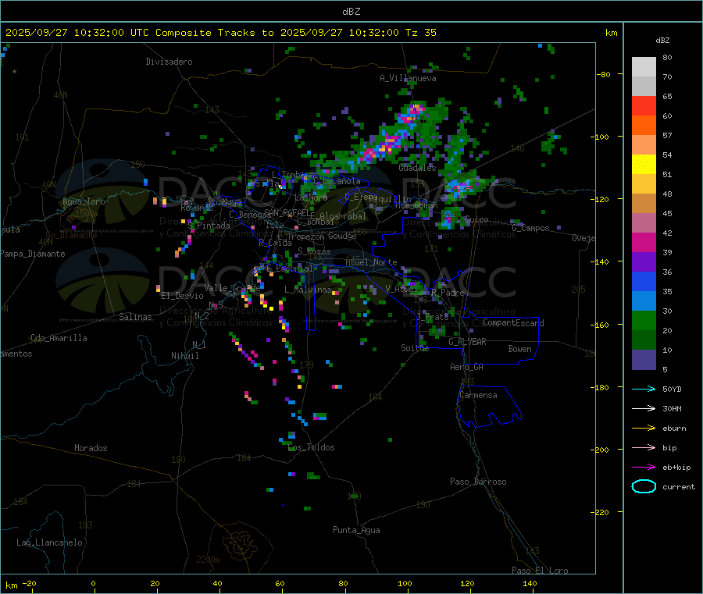703x594 pixels.
Task: Click the white 30HM arrow legend icon
Action: point(644,408)
